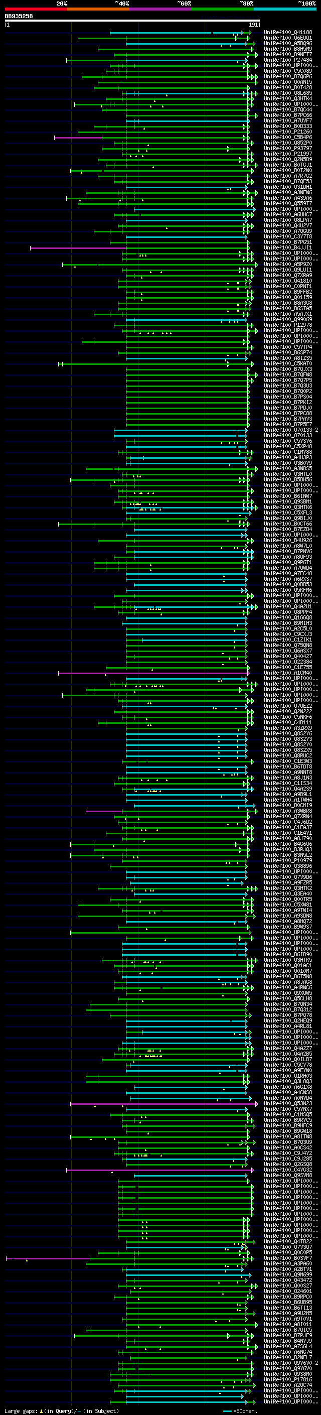Select hit label UniRef100_A3WBR8
Image resolution: width=321 pixels, height=1415 pixels.
click(288, 811)
